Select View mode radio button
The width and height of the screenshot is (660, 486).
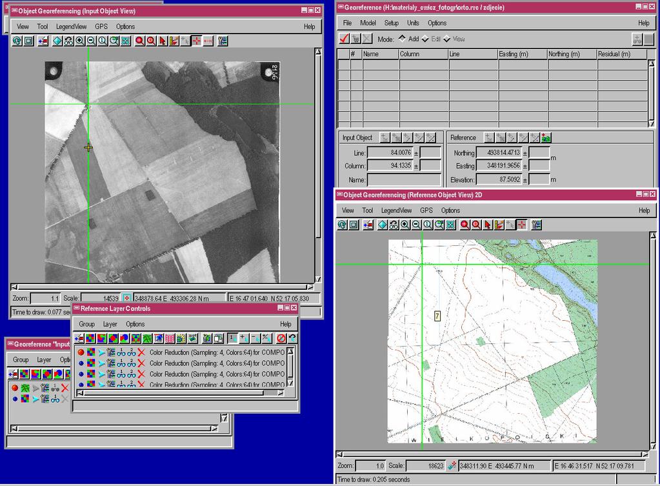coord(447,39)
